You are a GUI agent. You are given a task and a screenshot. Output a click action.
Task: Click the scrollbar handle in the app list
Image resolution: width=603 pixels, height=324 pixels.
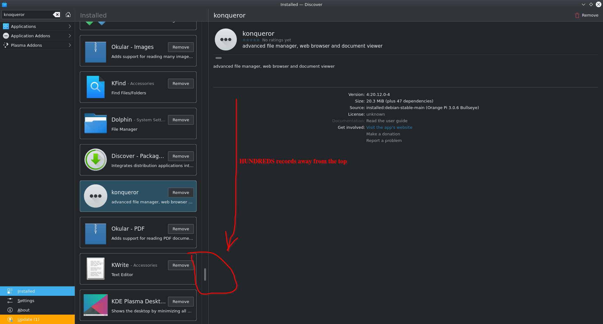click(x=205, y=275)
